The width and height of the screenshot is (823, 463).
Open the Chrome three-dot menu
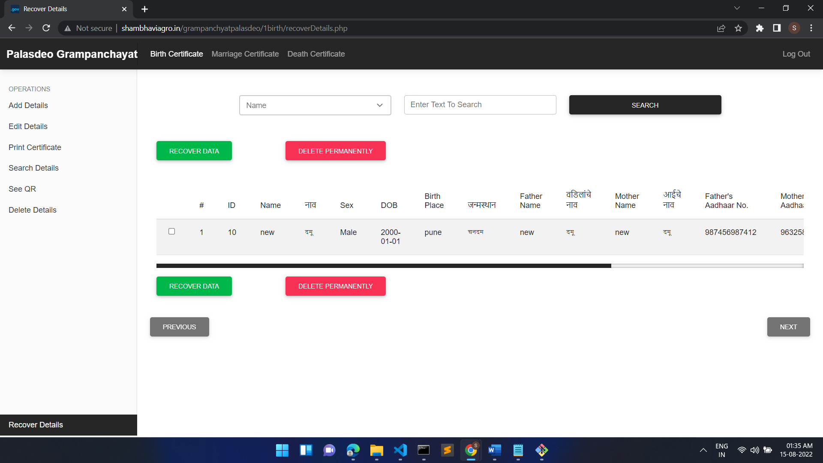[811, 28]
